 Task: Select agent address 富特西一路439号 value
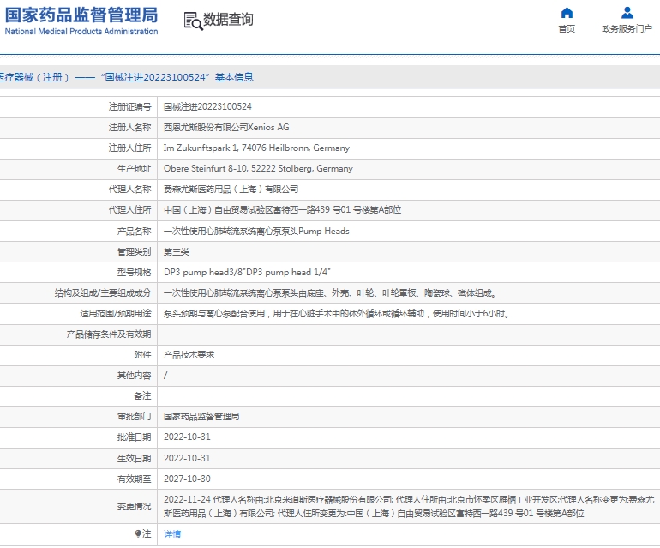pyautogui.click(x=283, y=210)
